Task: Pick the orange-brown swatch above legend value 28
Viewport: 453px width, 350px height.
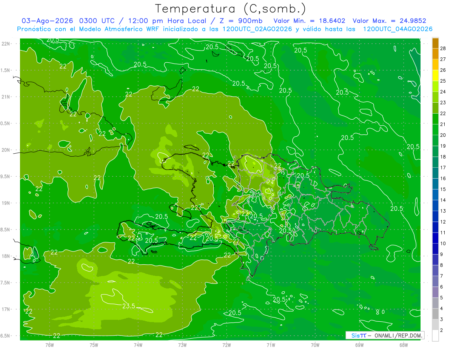Action: (x=435, y=43)
